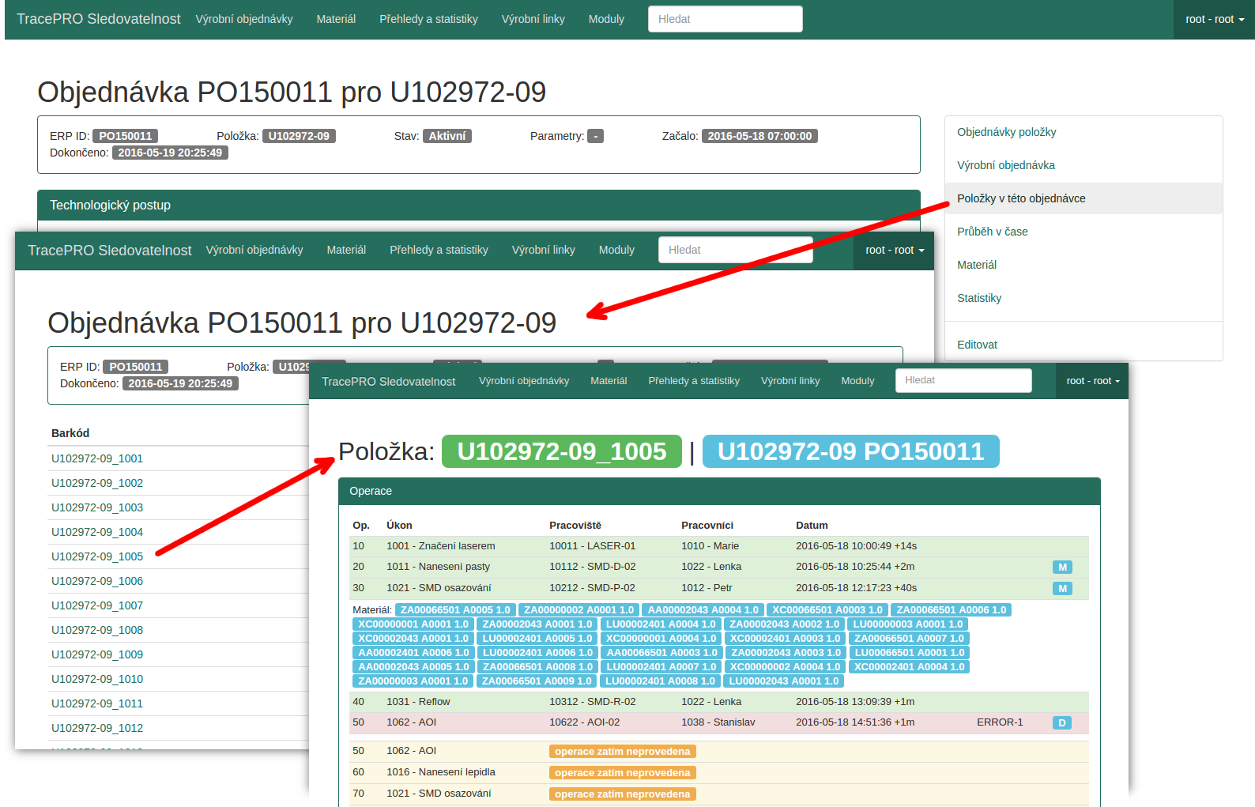This screenshot has height=807, width=1255.
Task: Open barcode U102972-09_1003
Action: click(97, 507)
